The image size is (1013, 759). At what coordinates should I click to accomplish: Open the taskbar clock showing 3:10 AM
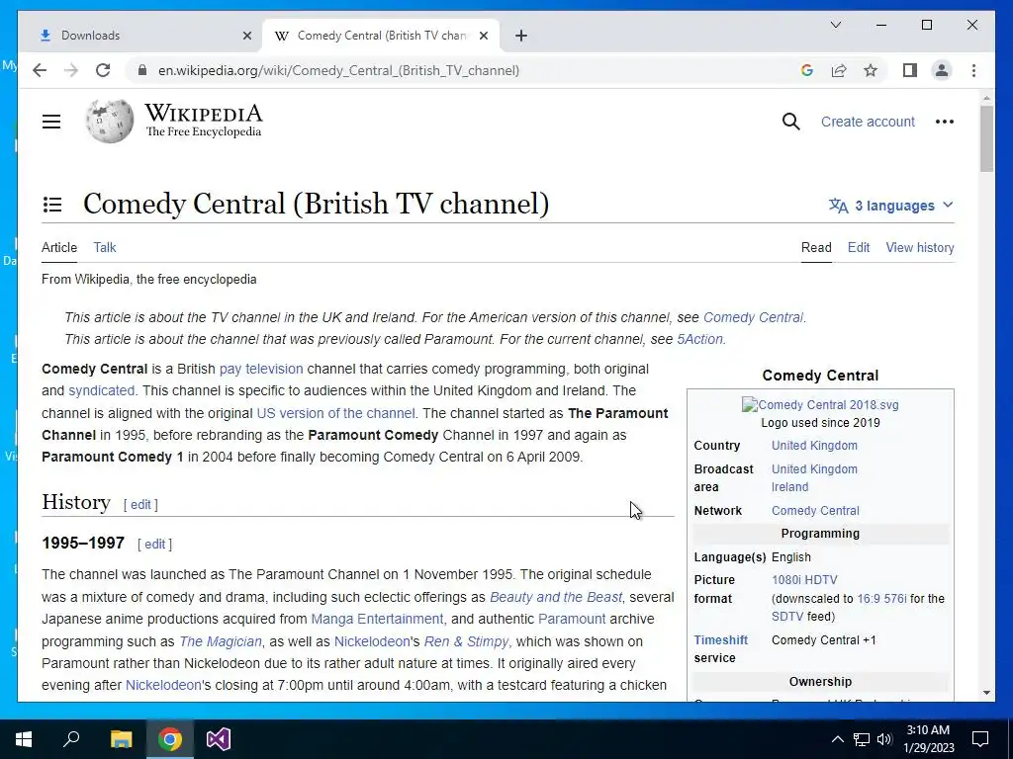tap(928, 739)
